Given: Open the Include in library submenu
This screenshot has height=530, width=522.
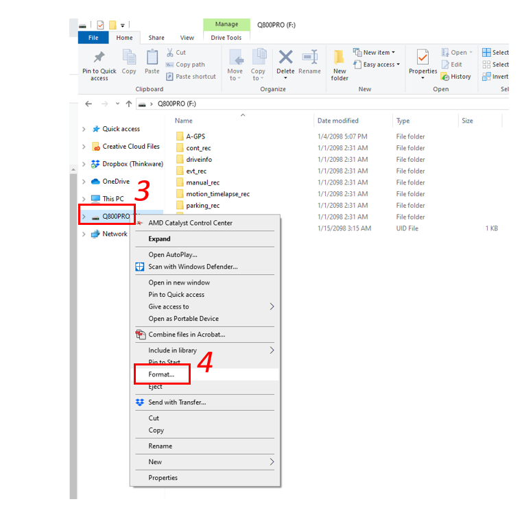Looking at the screenshot, I should point(205,350).
